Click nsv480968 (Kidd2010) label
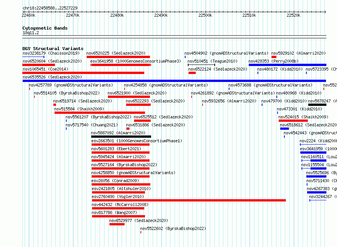 [299, 93]
